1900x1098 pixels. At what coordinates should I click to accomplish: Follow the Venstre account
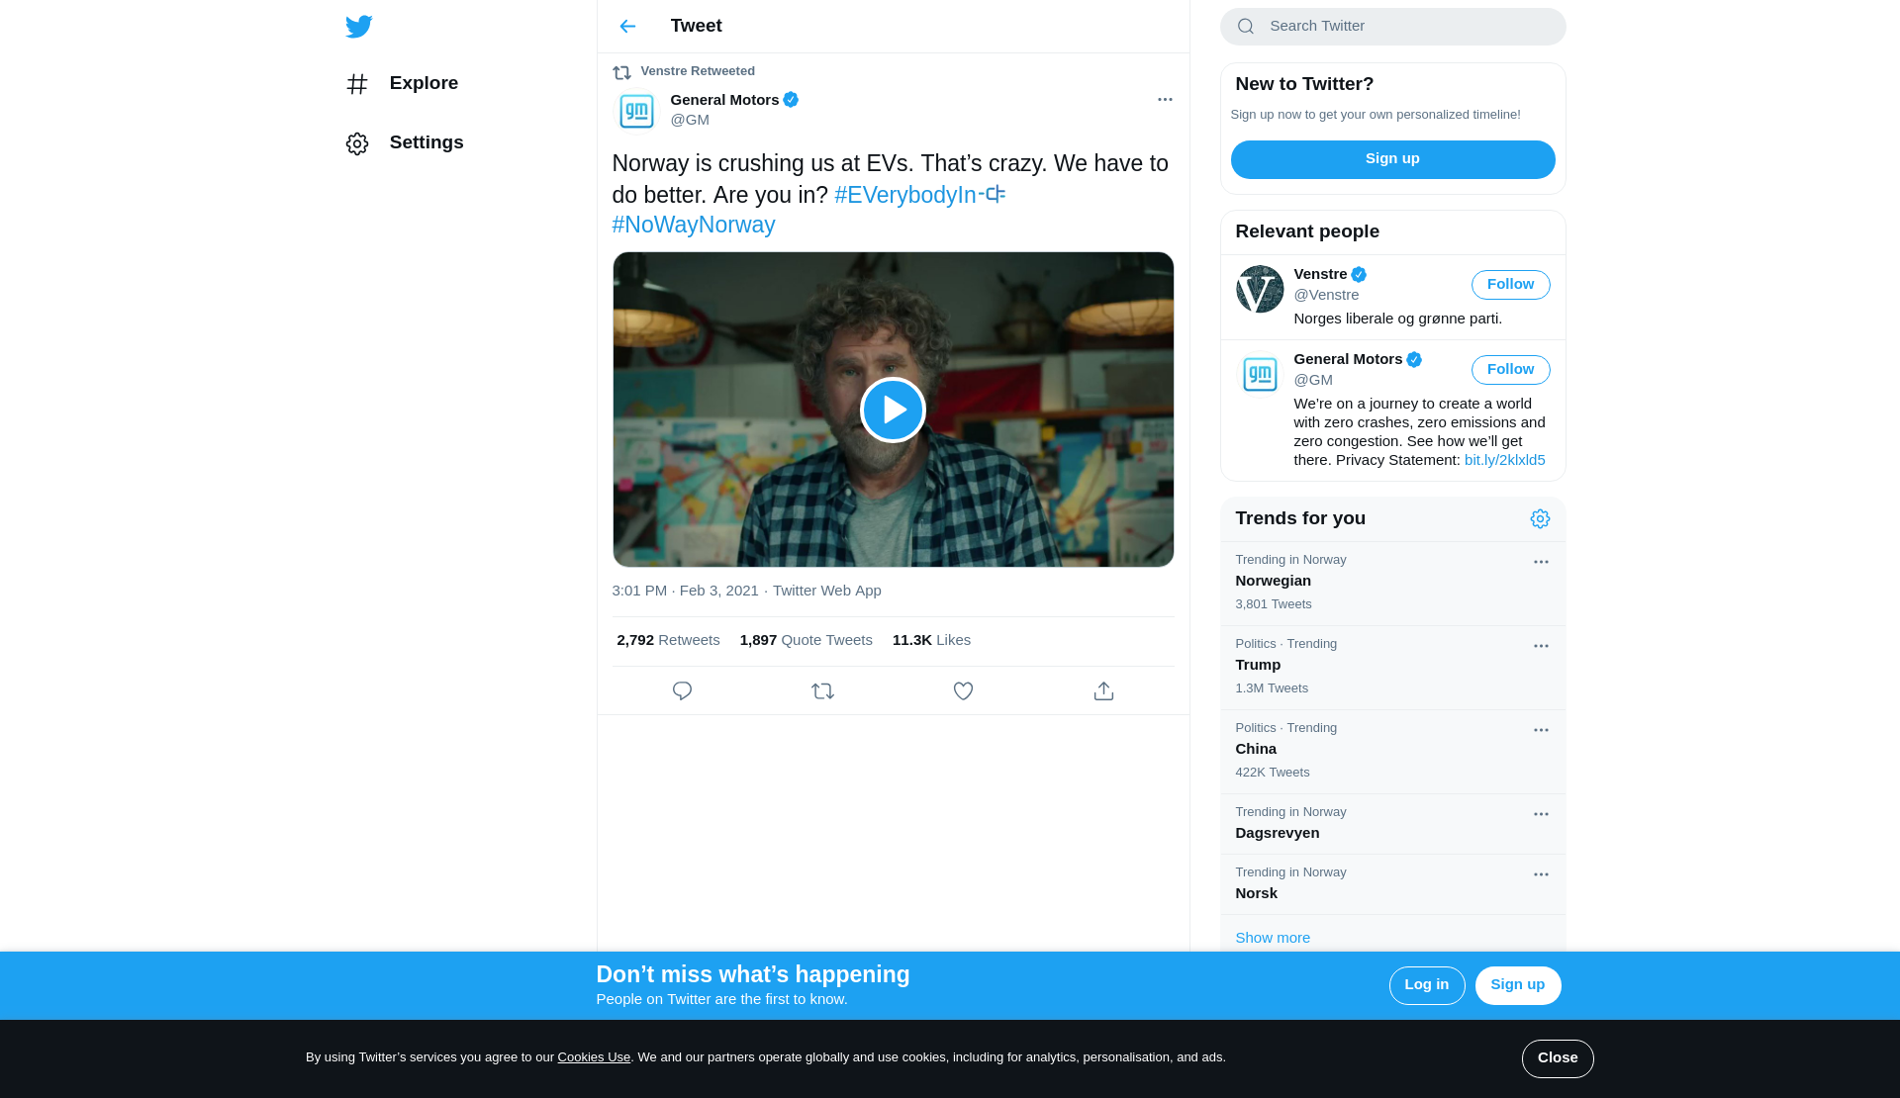1510,285
